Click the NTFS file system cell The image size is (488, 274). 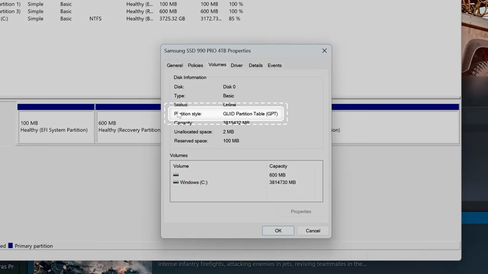click(95, 19)
